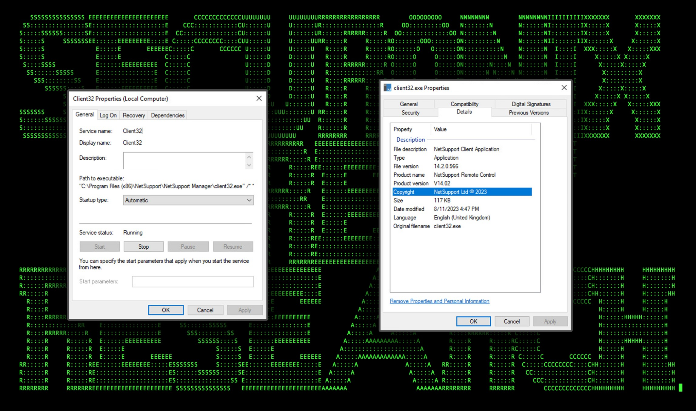Close the client32.exe Properties window
The image size is (696, 411).
click(564, 88)
